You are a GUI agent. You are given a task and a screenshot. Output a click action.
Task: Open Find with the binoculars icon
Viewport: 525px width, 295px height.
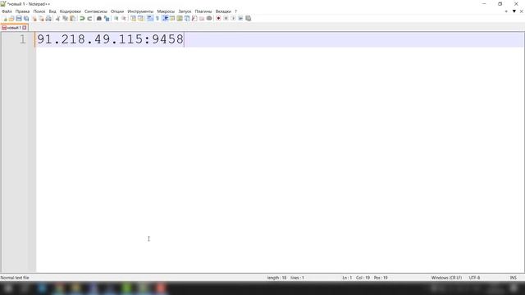99,18
